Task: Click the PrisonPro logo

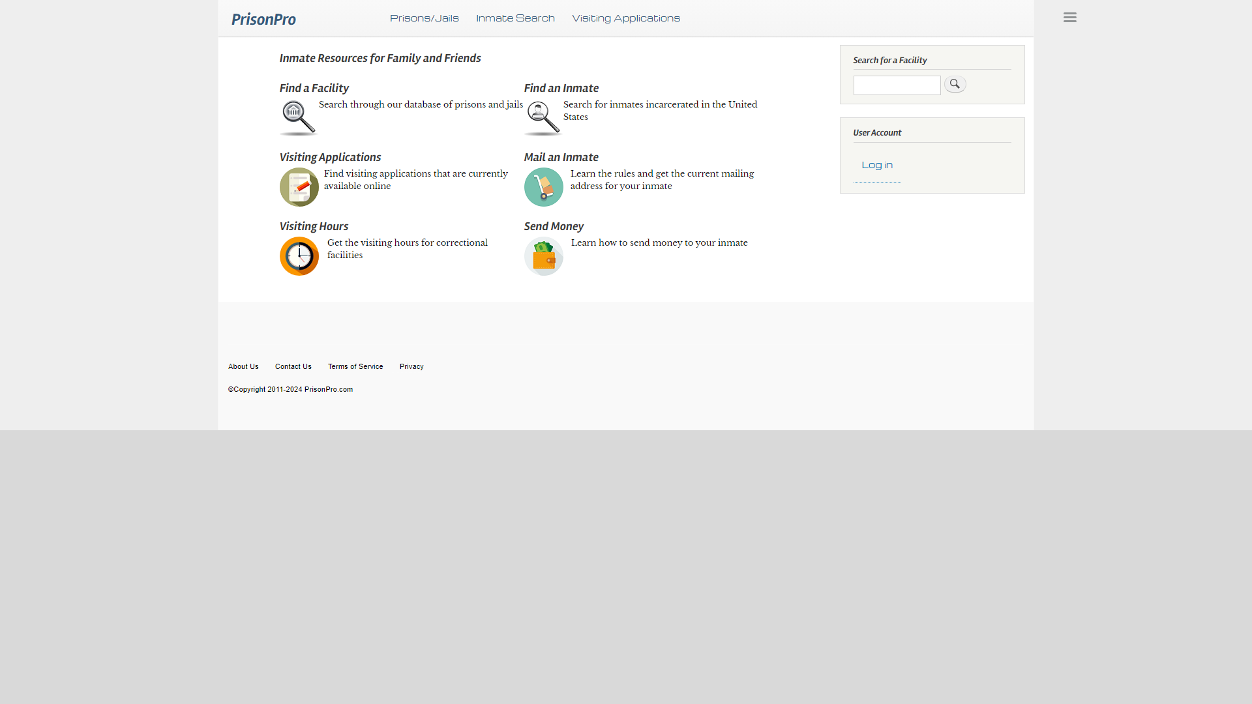Action: 263,20
